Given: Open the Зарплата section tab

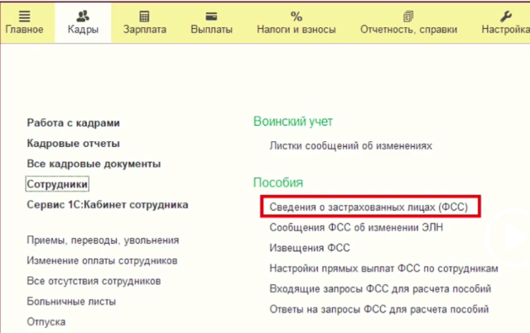Looking at the screenshot, I should click(x=144, y=30).
